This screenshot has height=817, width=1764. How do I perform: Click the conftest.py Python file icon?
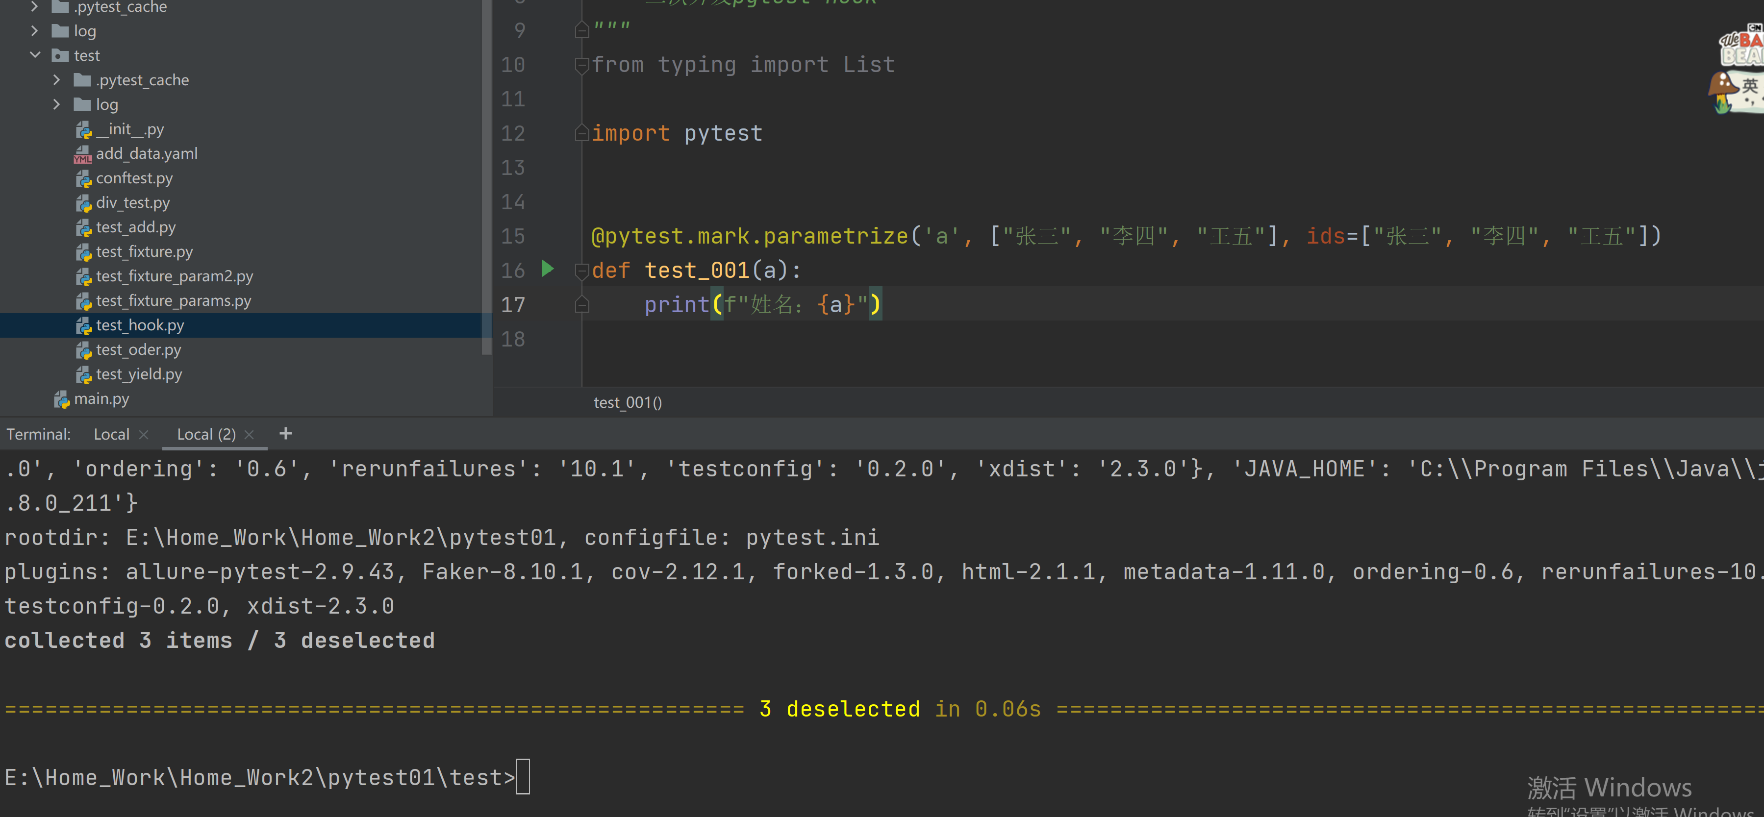(x=83, y=179)
